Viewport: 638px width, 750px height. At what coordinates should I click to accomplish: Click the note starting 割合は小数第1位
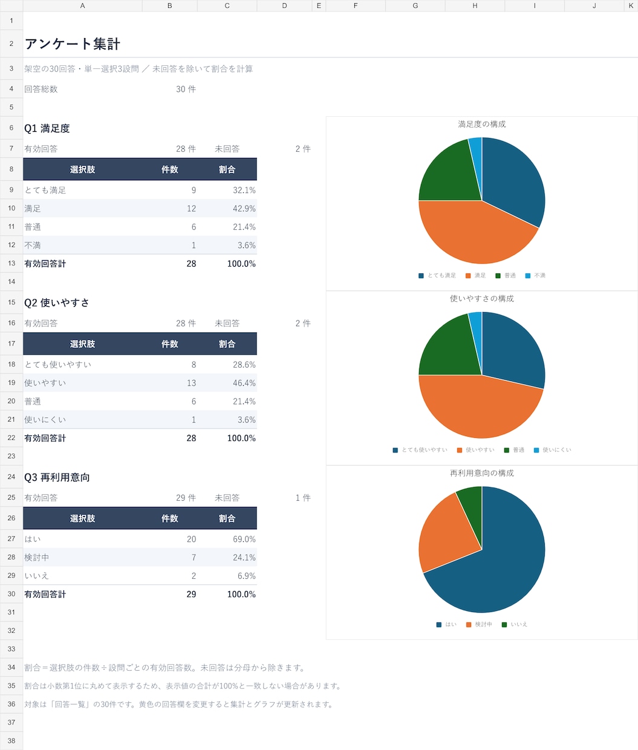click(x=184, y=686)
